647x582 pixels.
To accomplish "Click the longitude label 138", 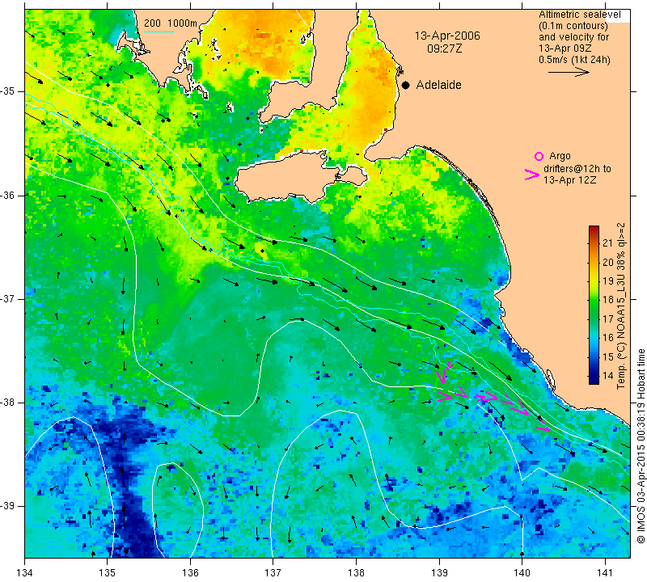I will coord(356,573).
